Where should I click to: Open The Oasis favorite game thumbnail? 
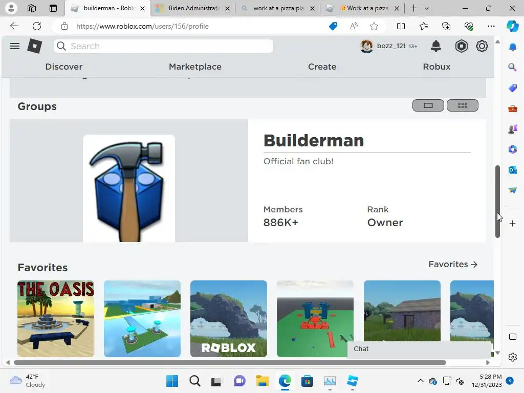coord(56,319)
